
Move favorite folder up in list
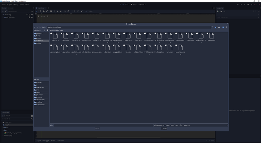(x=44, y=30)
